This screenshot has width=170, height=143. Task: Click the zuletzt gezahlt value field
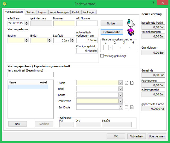point(153,94)
